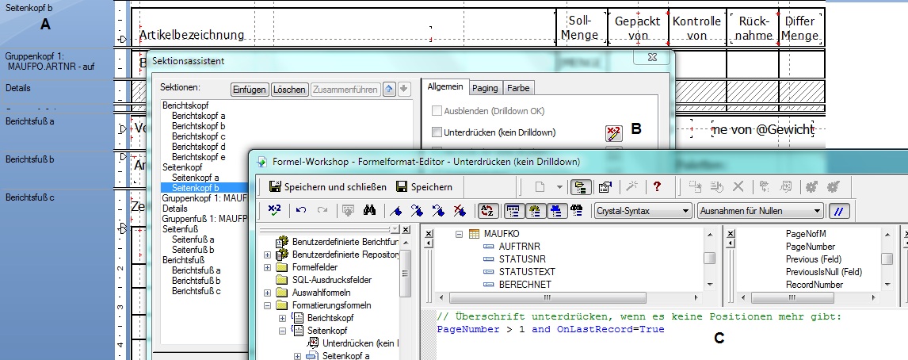Collapse Seitenkopf node in workshop tree
The height and width of the screenshot is (360, 908).
[282, 331]
